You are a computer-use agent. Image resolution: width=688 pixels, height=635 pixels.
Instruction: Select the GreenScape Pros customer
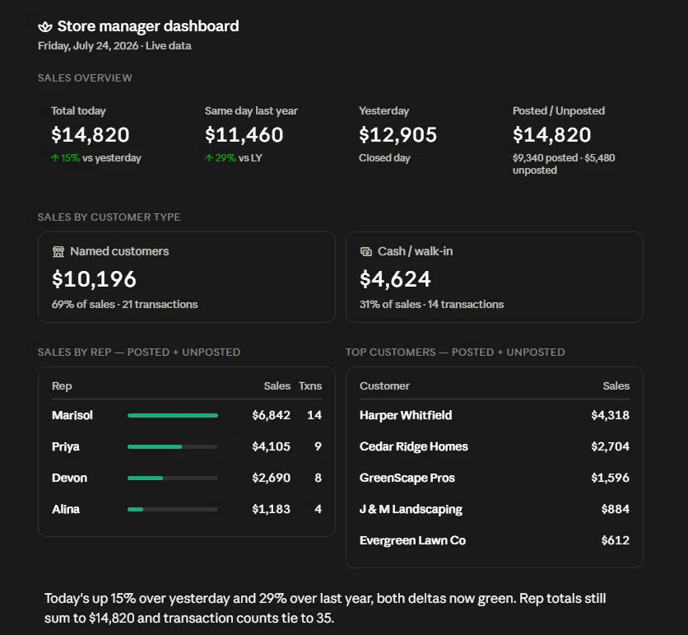(x=495, y=478)
